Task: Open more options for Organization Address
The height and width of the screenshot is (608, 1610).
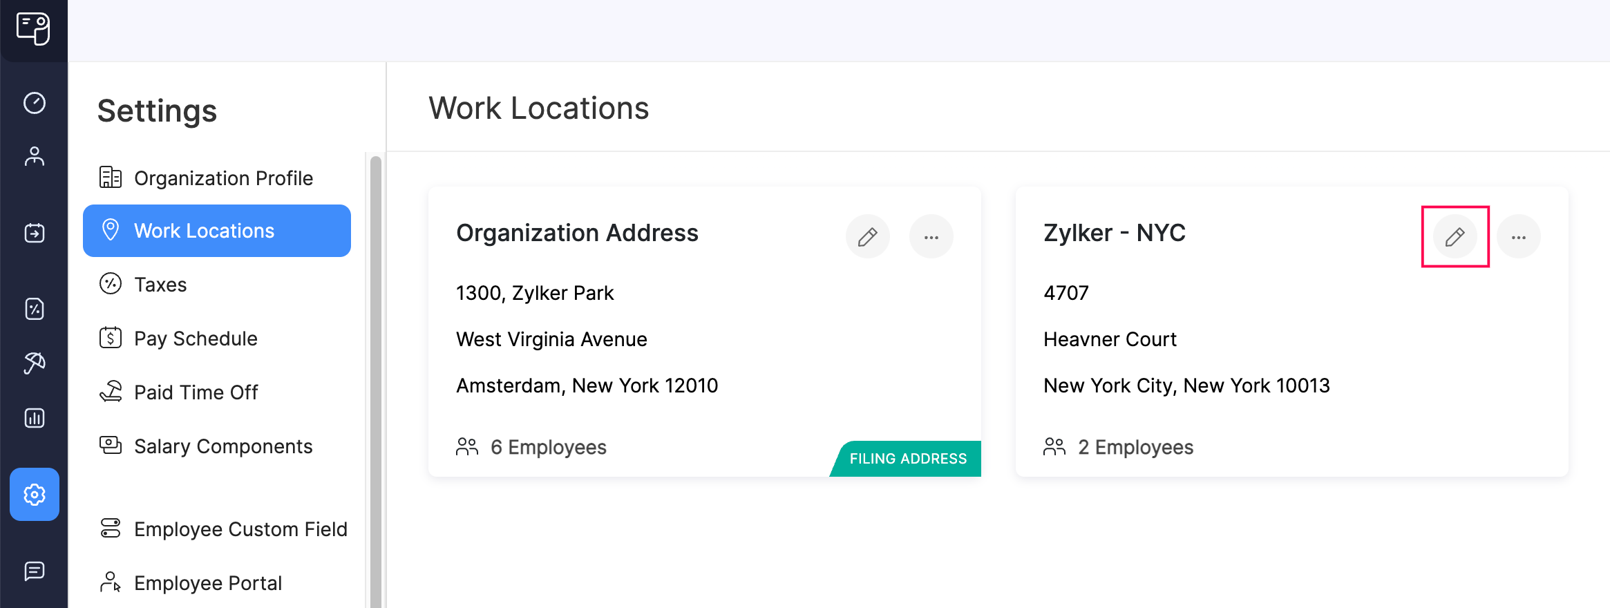Action: [931, 237]
